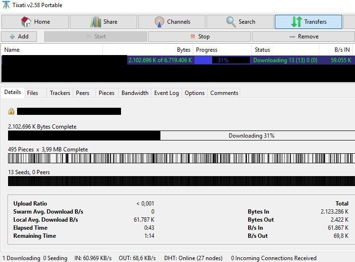This screenshot has width=355, height=262.
Task: Click the Upload Ratio label
Action: pyautogui.click(x=30, y=203)
